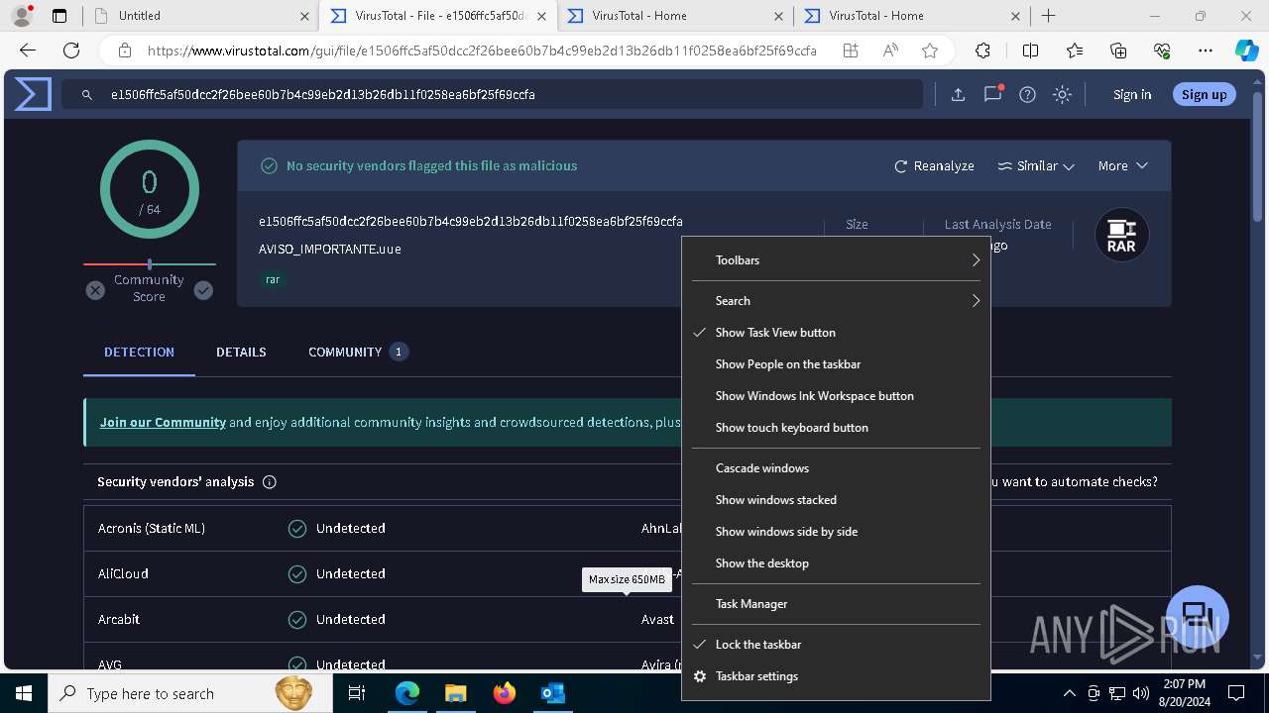The width and height of the screenshot is (1269, 713).
Task: Vote positive with the check community score icon
Action: tap(203, 290)
